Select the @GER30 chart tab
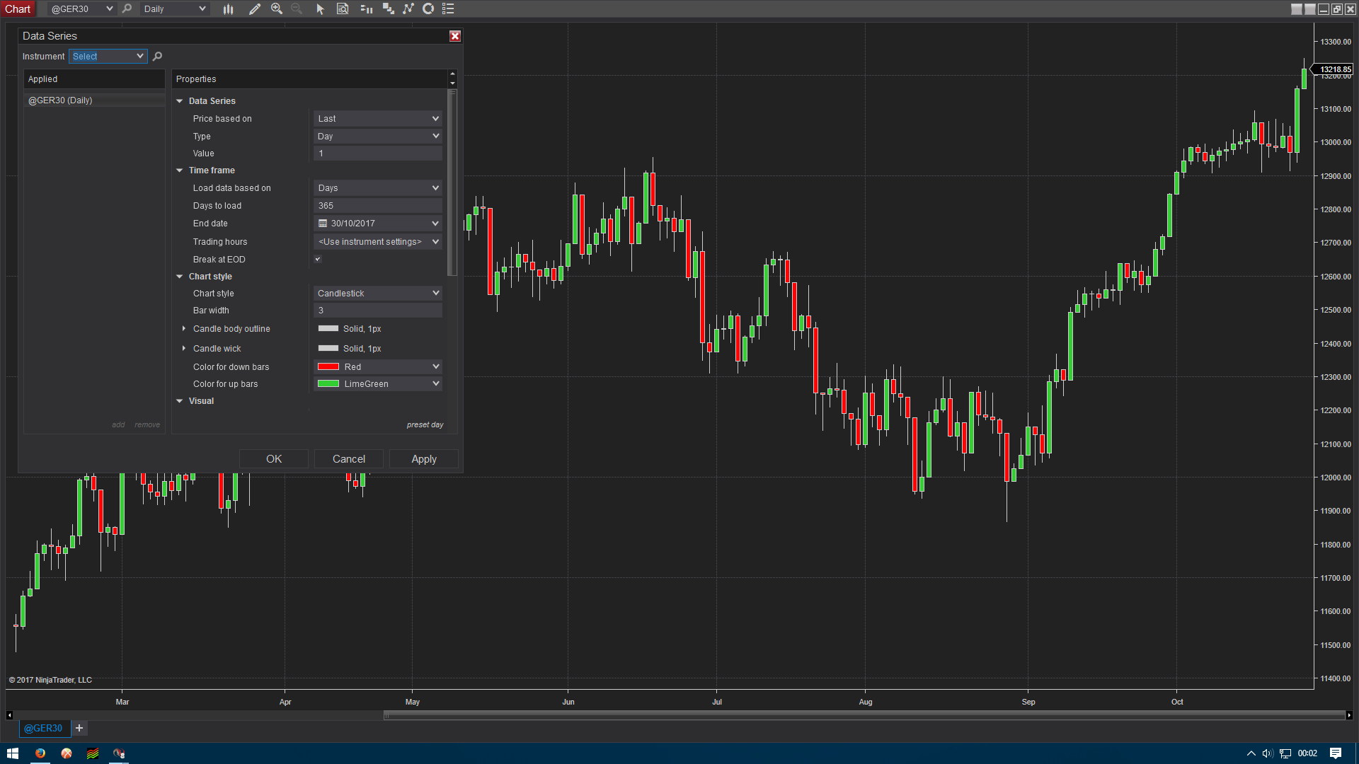Image resolution: width=1359 pixels, height=764 pixels. coord(43,728)
